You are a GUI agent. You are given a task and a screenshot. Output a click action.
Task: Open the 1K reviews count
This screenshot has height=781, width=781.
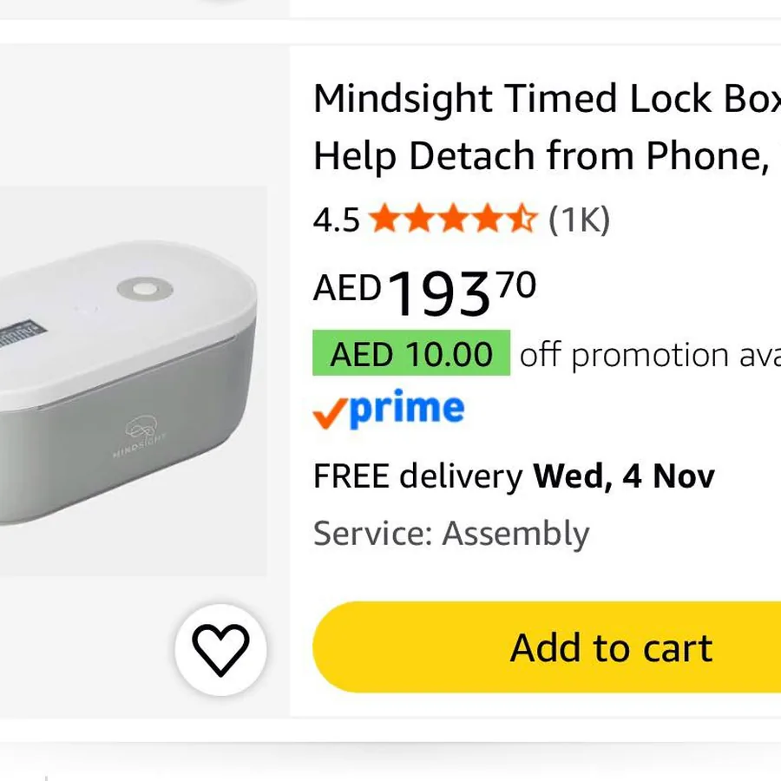(x=579, y=220)
